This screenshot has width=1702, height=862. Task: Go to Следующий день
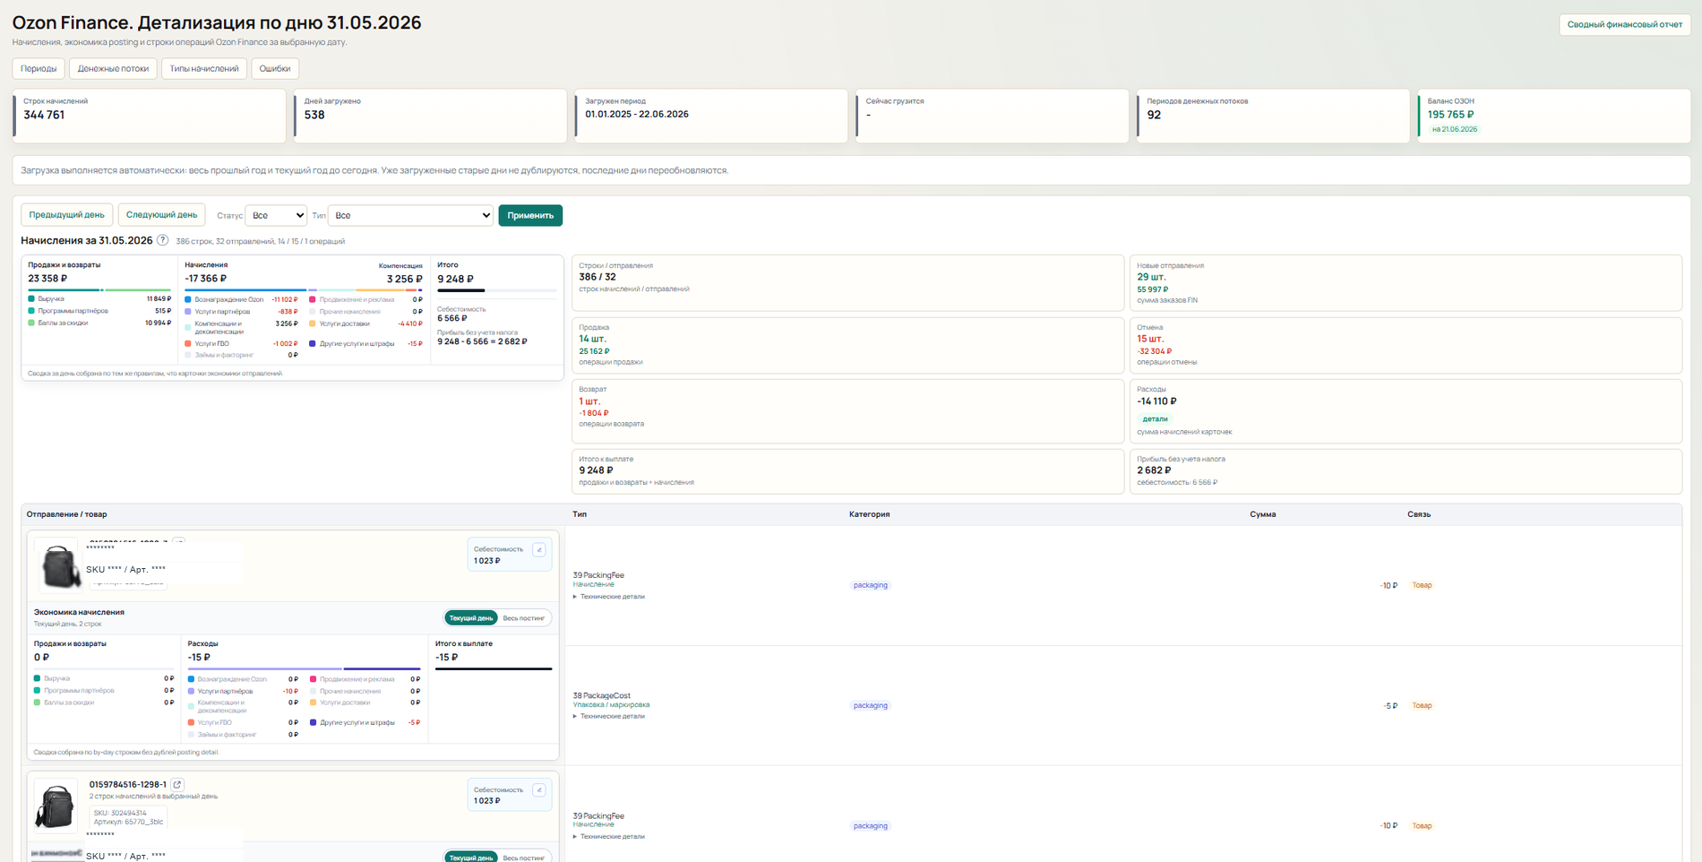[161, 215]
